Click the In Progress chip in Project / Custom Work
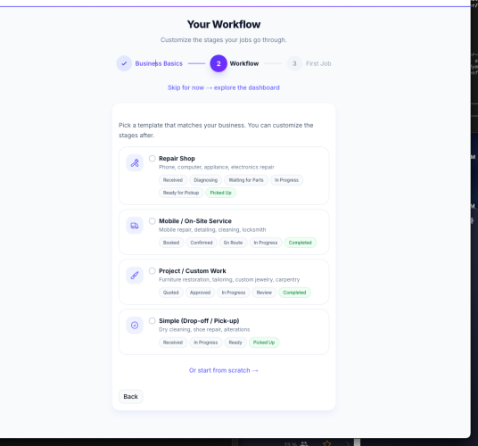478x446 pixels. [234, 293]
